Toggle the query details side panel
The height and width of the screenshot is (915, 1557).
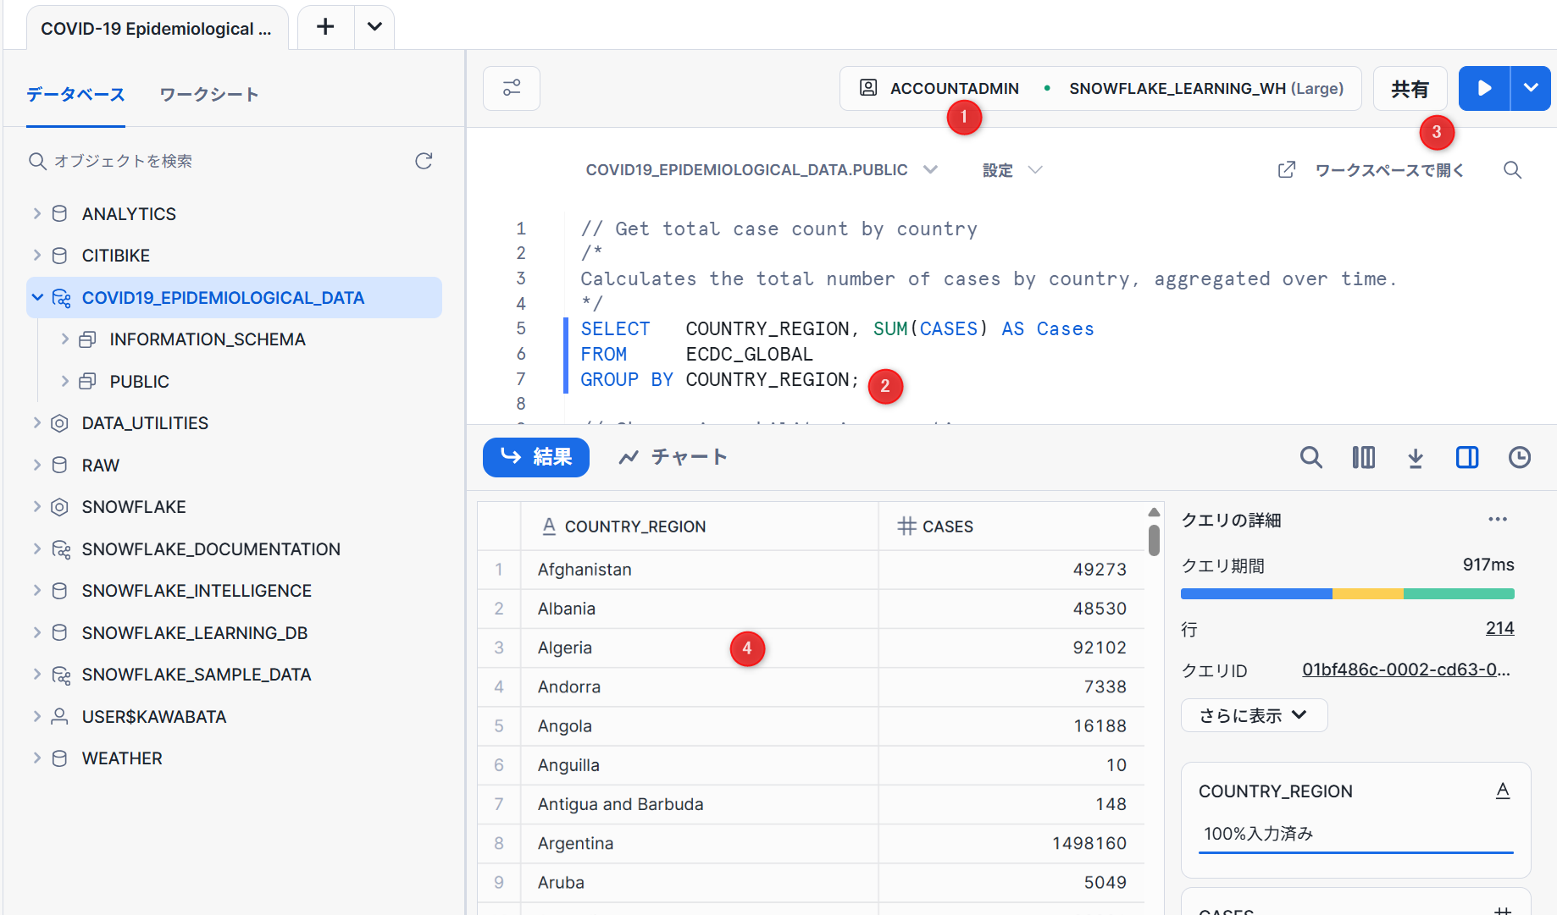[x=1467, y=458]
